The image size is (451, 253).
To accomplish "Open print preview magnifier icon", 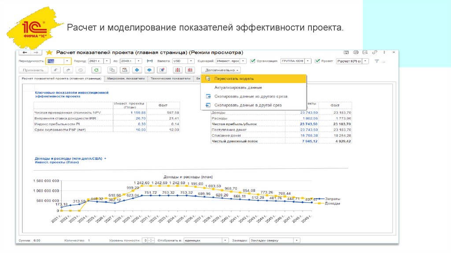I will point(365,52).
